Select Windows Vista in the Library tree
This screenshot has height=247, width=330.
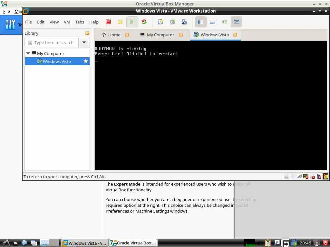pyautogui.click(x=57, y=61)
